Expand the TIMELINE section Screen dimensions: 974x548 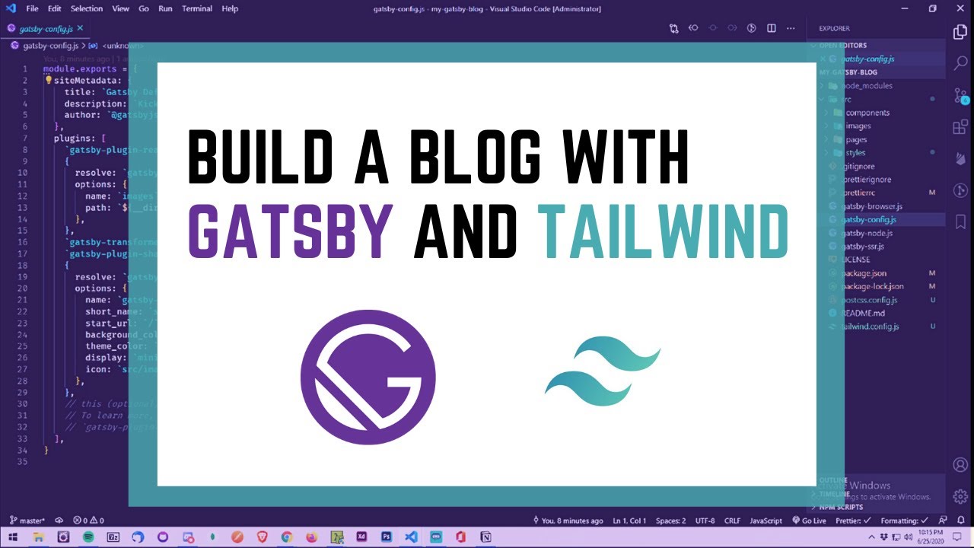[x=834, y=494]
